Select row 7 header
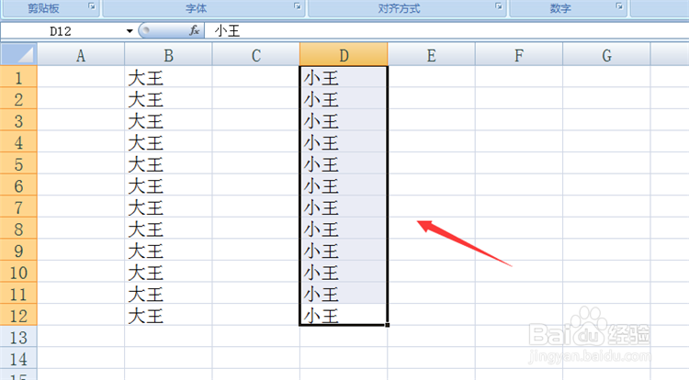The height and width of the screenshot is (380, 689). tap(18, 207)
